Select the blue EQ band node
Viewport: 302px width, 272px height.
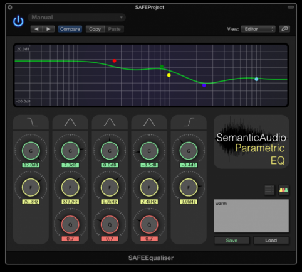[204, 85]
